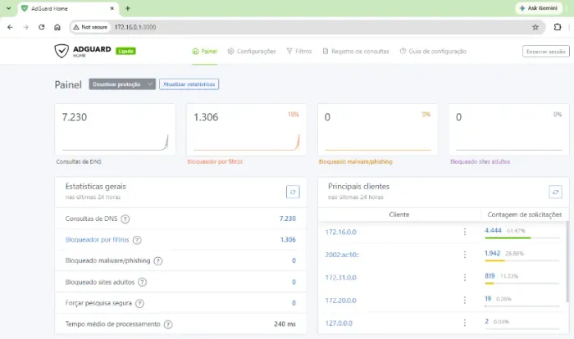
Task: Open Bloqueado sites adultos stat card
Action: (509, 130)
